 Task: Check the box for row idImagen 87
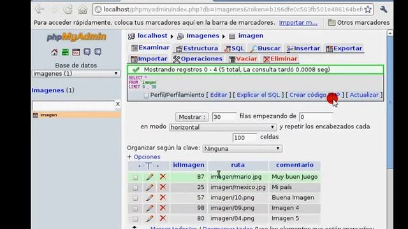pos(135,177)
